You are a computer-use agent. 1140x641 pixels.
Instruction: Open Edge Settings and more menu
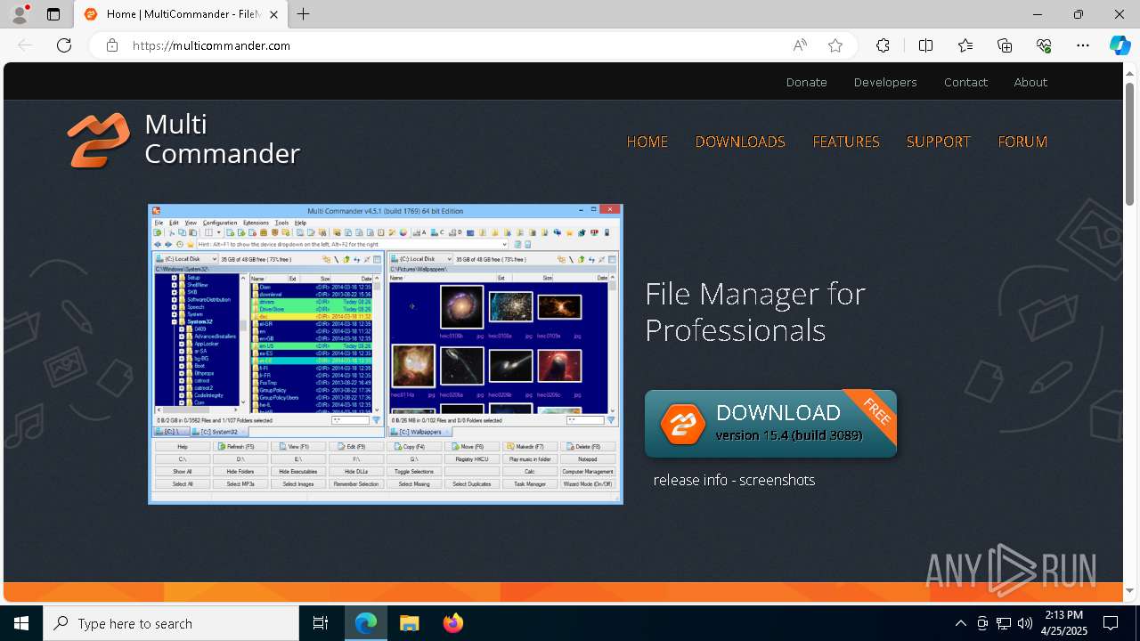coord(1083,45)
